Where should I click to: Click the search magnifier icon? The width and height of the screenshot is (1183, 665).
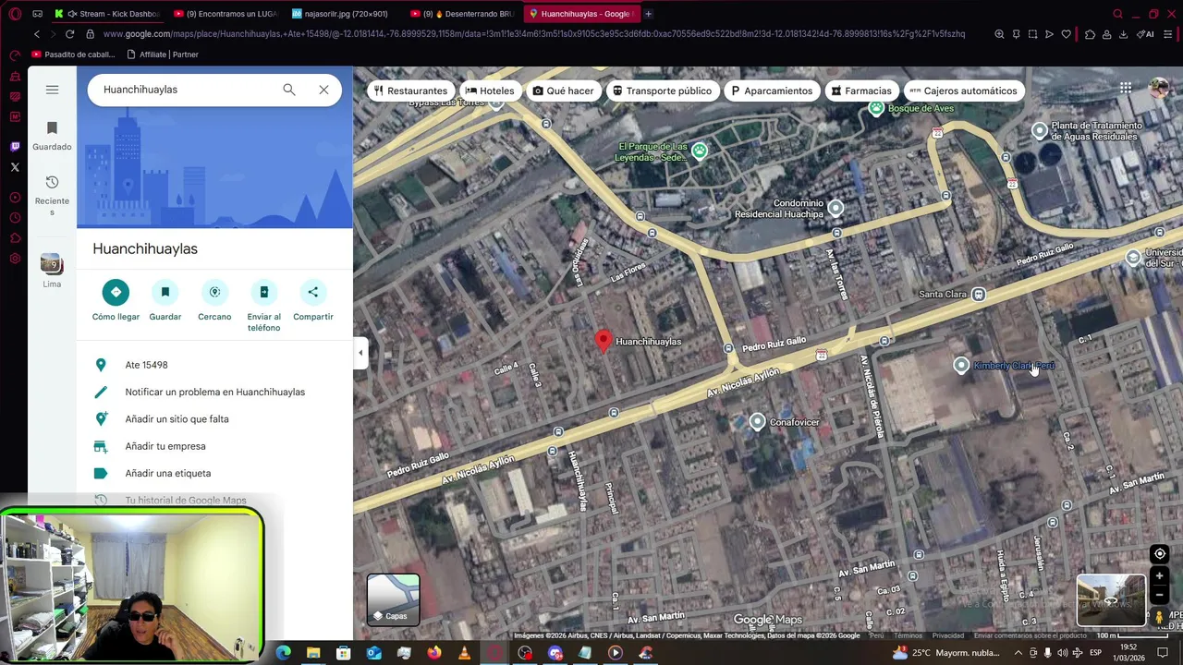(289, 90)
